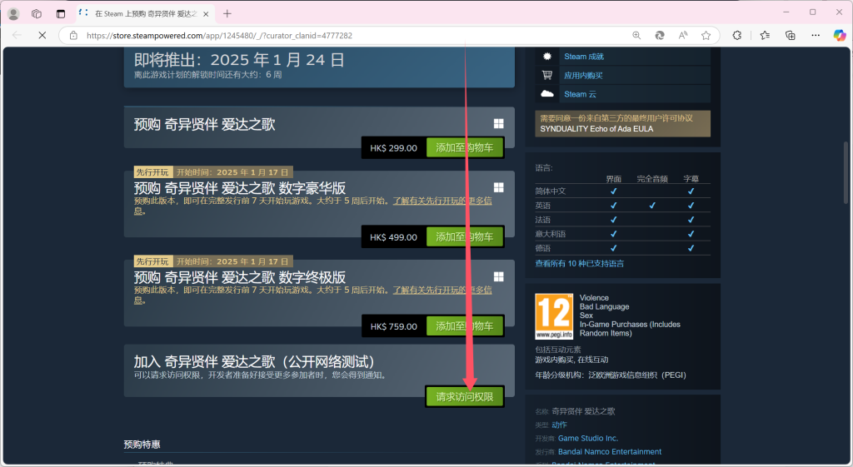Add HK$ 759.00 ultimate edition to cart
The image size is (853, 467).
tap(465, 326)
